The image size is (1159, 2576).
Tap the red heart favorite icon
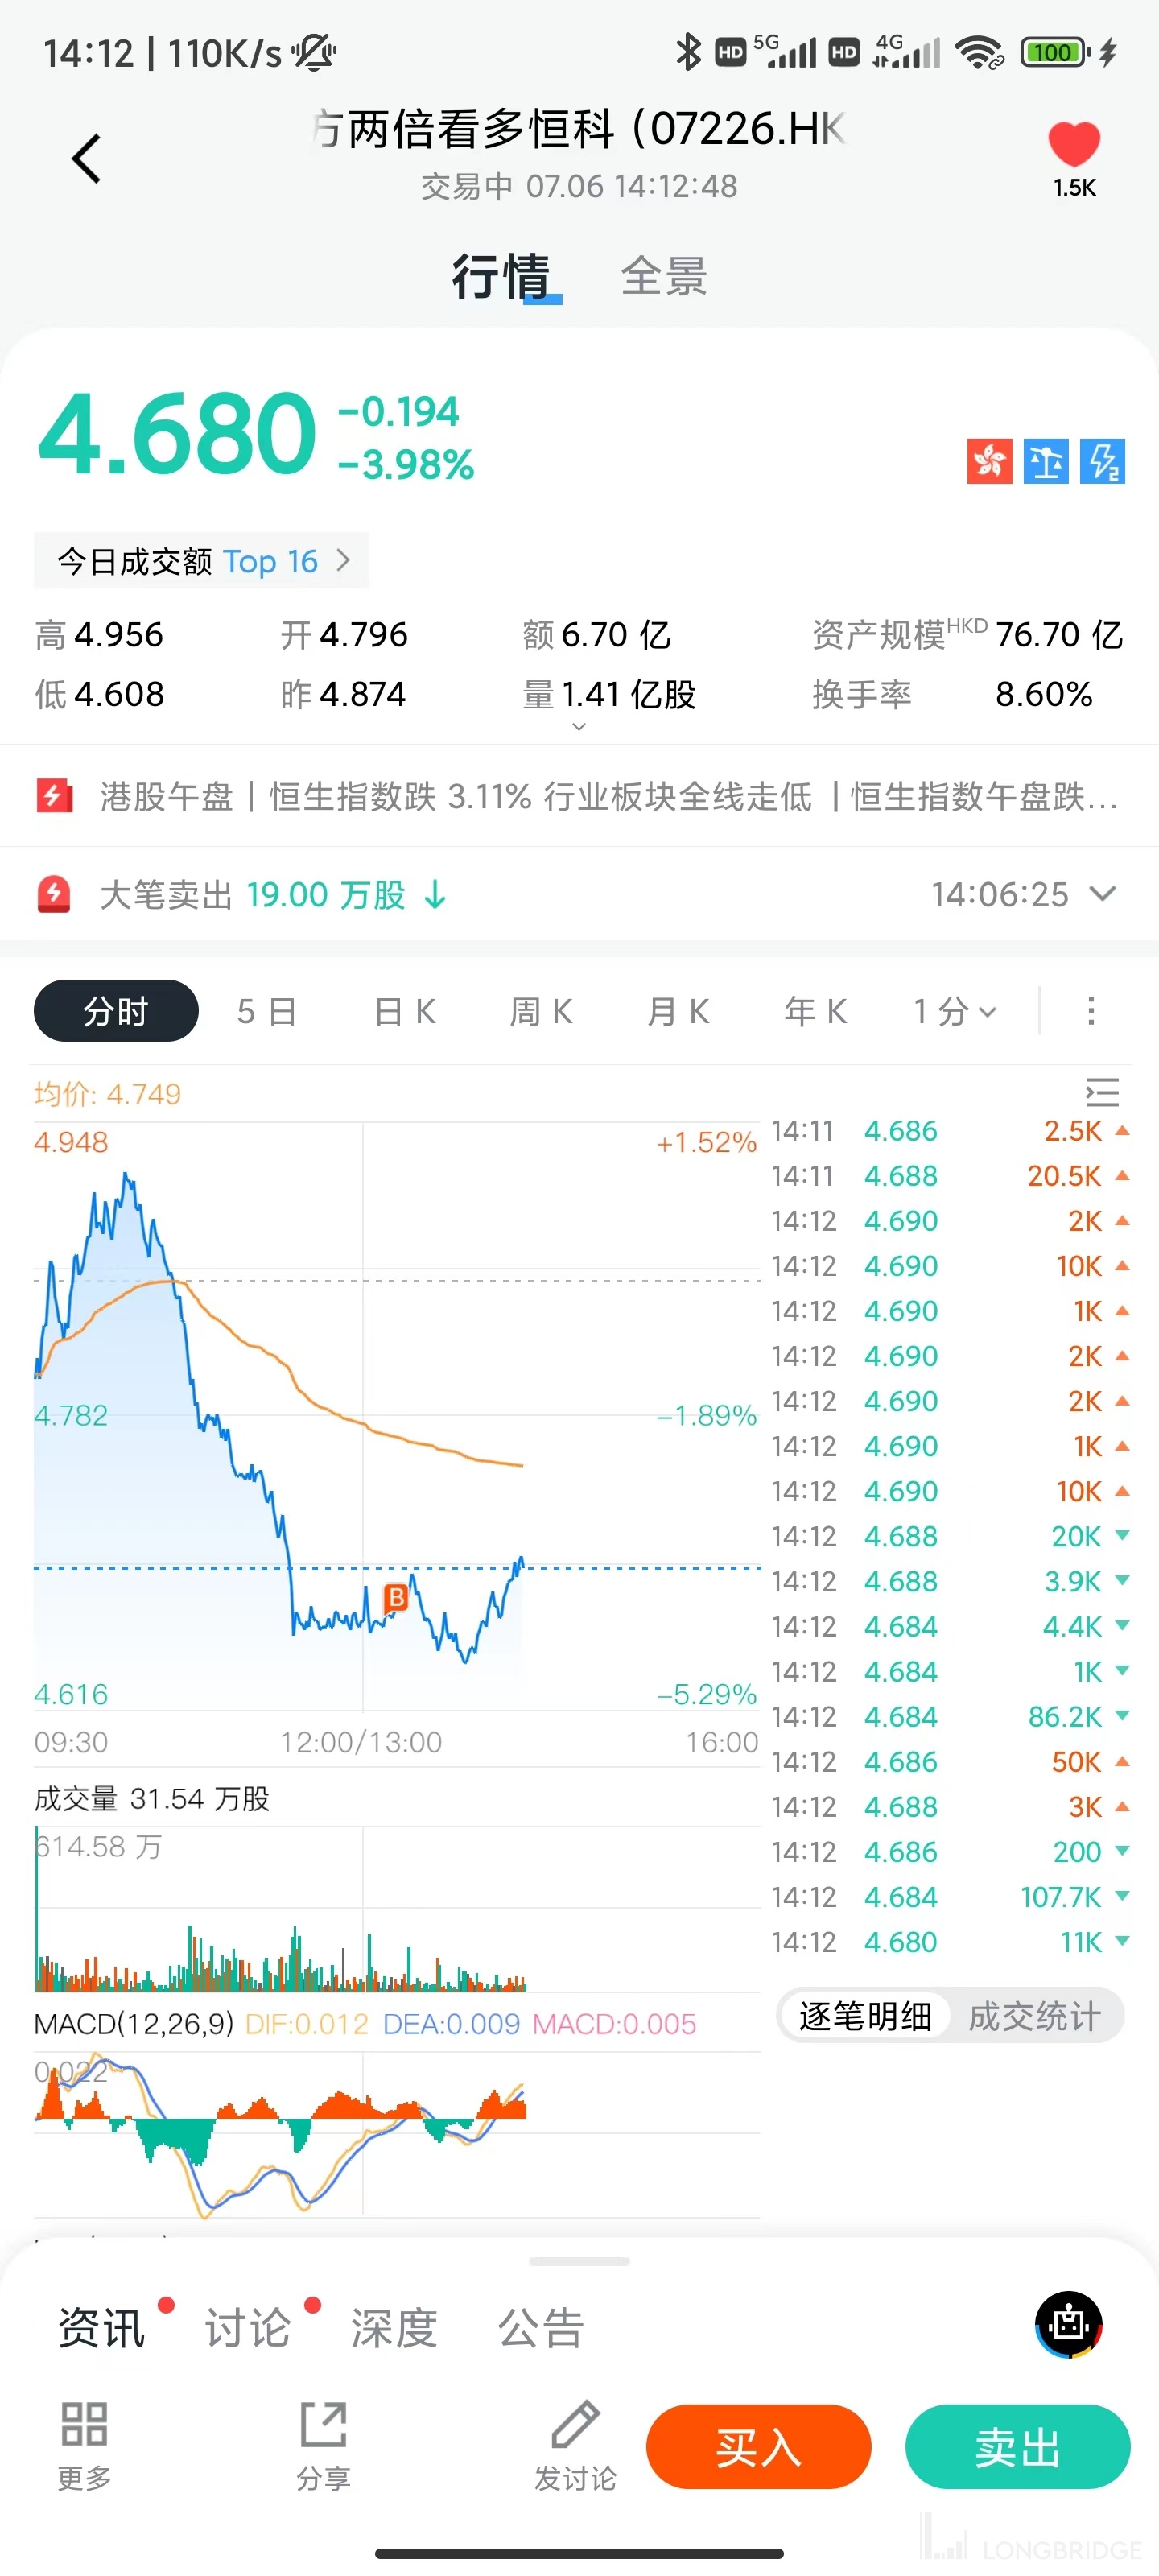[x=1073, y=145]
